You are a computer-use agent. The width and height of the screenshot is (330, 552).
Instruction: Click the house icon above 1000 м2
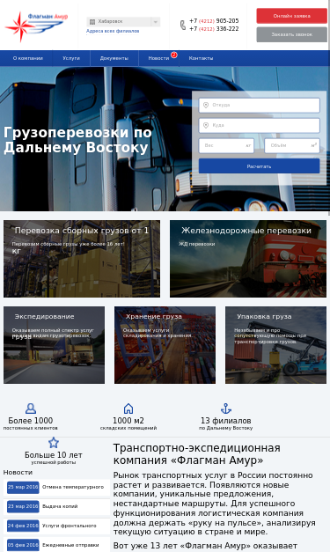128,408
